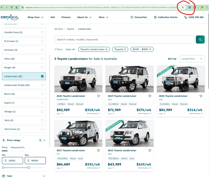Remove the $10K - $90K filter chip
Screen dimensions: 209x178
click(x=150, y=49)
